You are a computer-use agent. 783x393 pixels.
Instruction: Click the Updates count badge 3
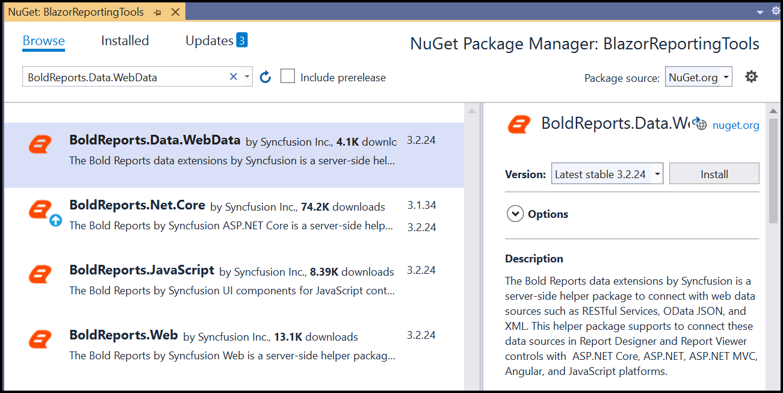pyautogui.click(x=242, y=40)
